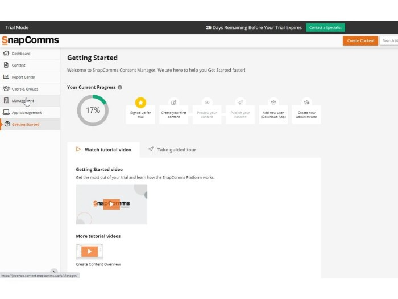
Task: Open the Create Content Overview video thumbnail
Action: tap(90, 251)
